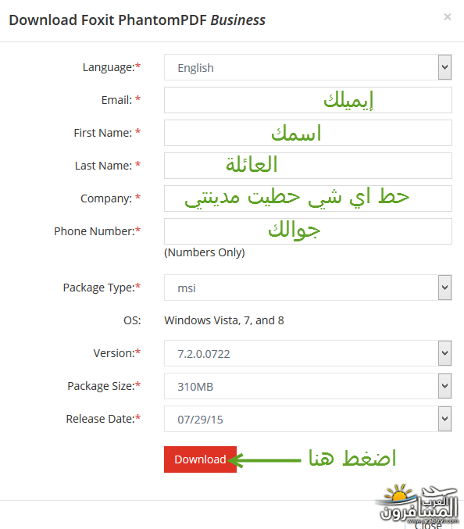Focus the Email input field
Screen dimensions: 464x529
click(x=308, y=100)
